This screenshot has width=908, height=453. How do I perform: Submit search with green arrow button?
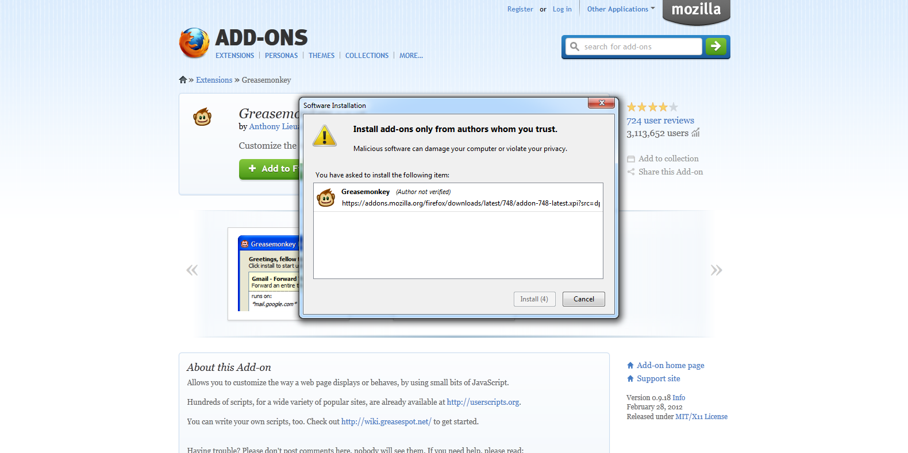coord(715,47)
